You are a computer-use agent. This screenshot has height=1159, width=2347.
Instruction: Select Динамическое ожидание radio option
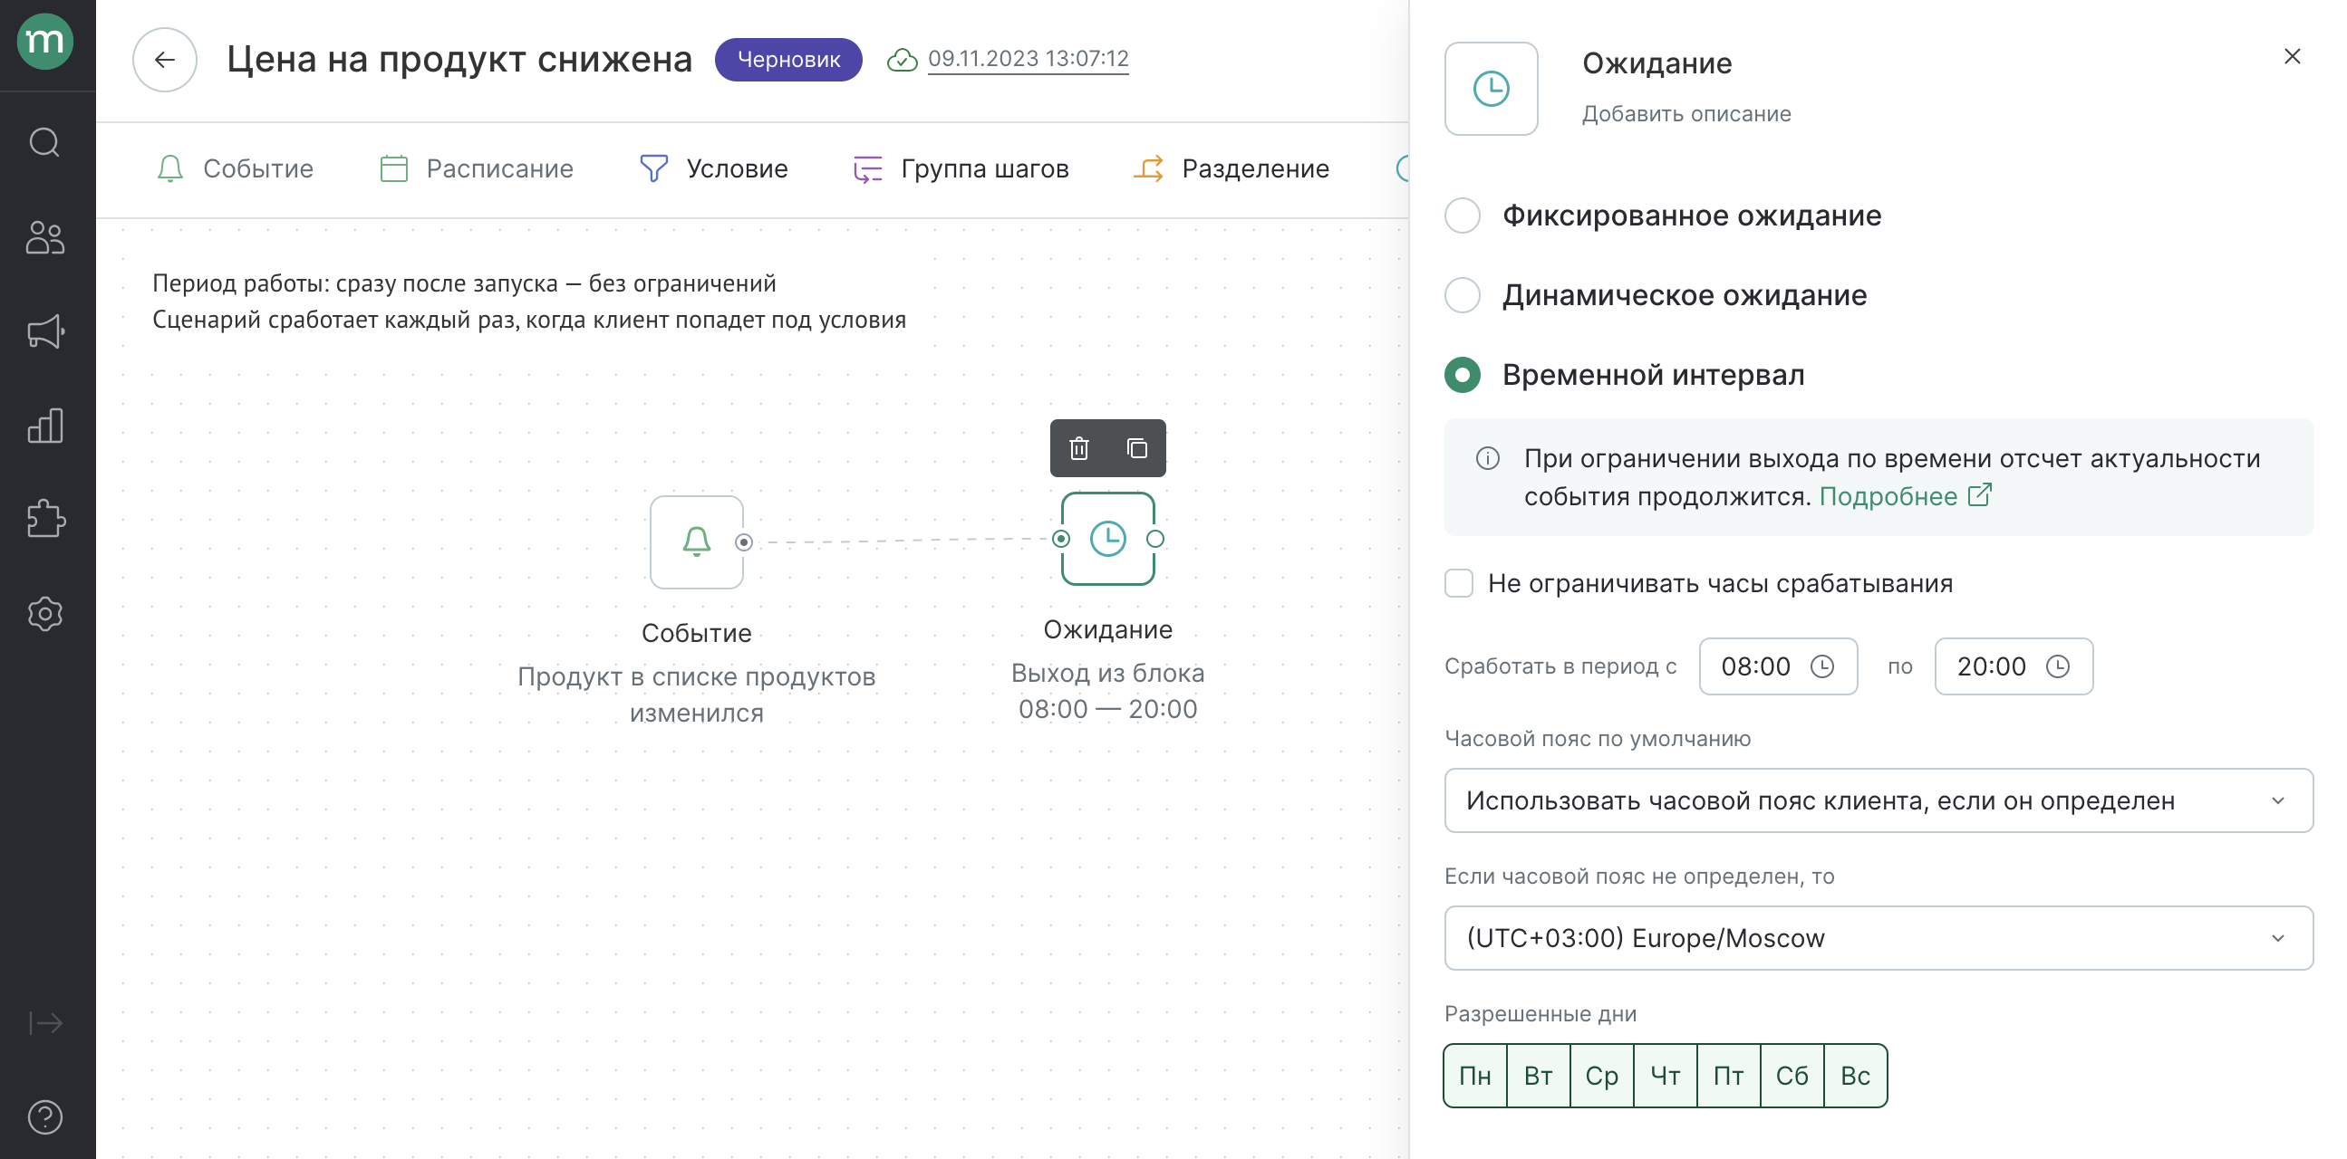1463,296
